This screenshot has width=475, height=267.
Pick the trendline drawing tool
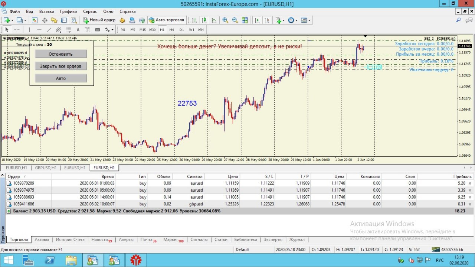[49, 30]
